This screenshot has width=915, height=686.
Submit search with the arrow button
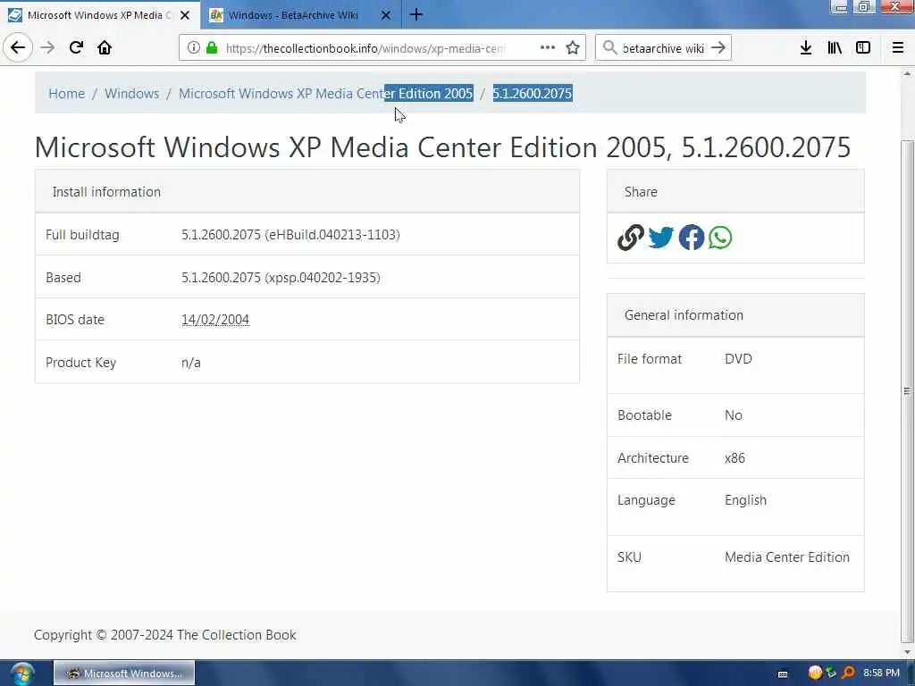coord(718,48)
